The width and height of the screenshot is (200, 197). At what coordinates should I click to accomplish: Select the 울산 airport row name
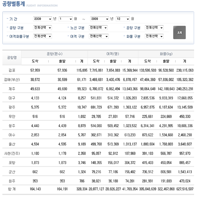click(12, 144)
